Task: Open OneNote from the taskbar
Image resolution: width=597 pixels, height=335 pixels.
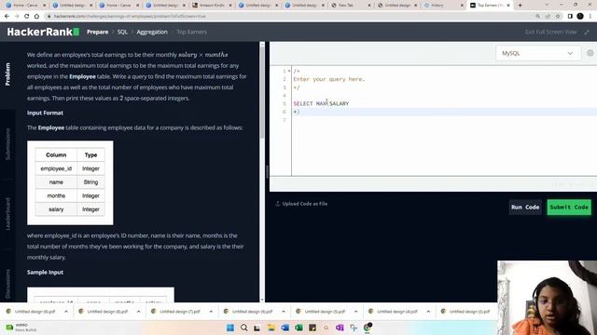Action: [x=340, y=328]
